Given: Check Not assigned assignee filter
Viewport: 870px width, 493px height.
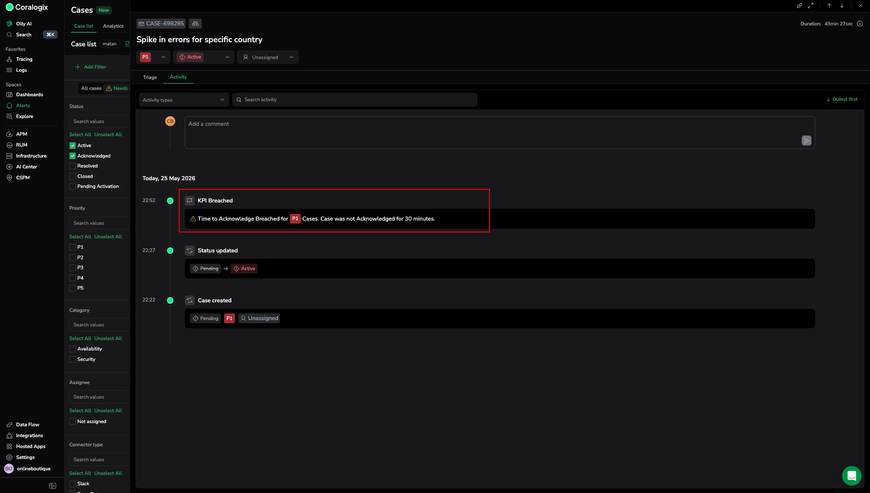Looking at the screenshot, I should click(x=73, y=421).
